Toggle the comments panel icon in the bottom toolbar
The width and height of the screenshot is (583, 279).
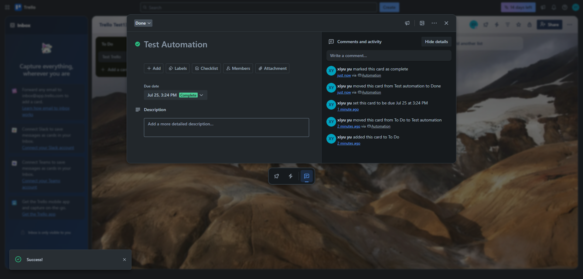click(x=307, y=176)
